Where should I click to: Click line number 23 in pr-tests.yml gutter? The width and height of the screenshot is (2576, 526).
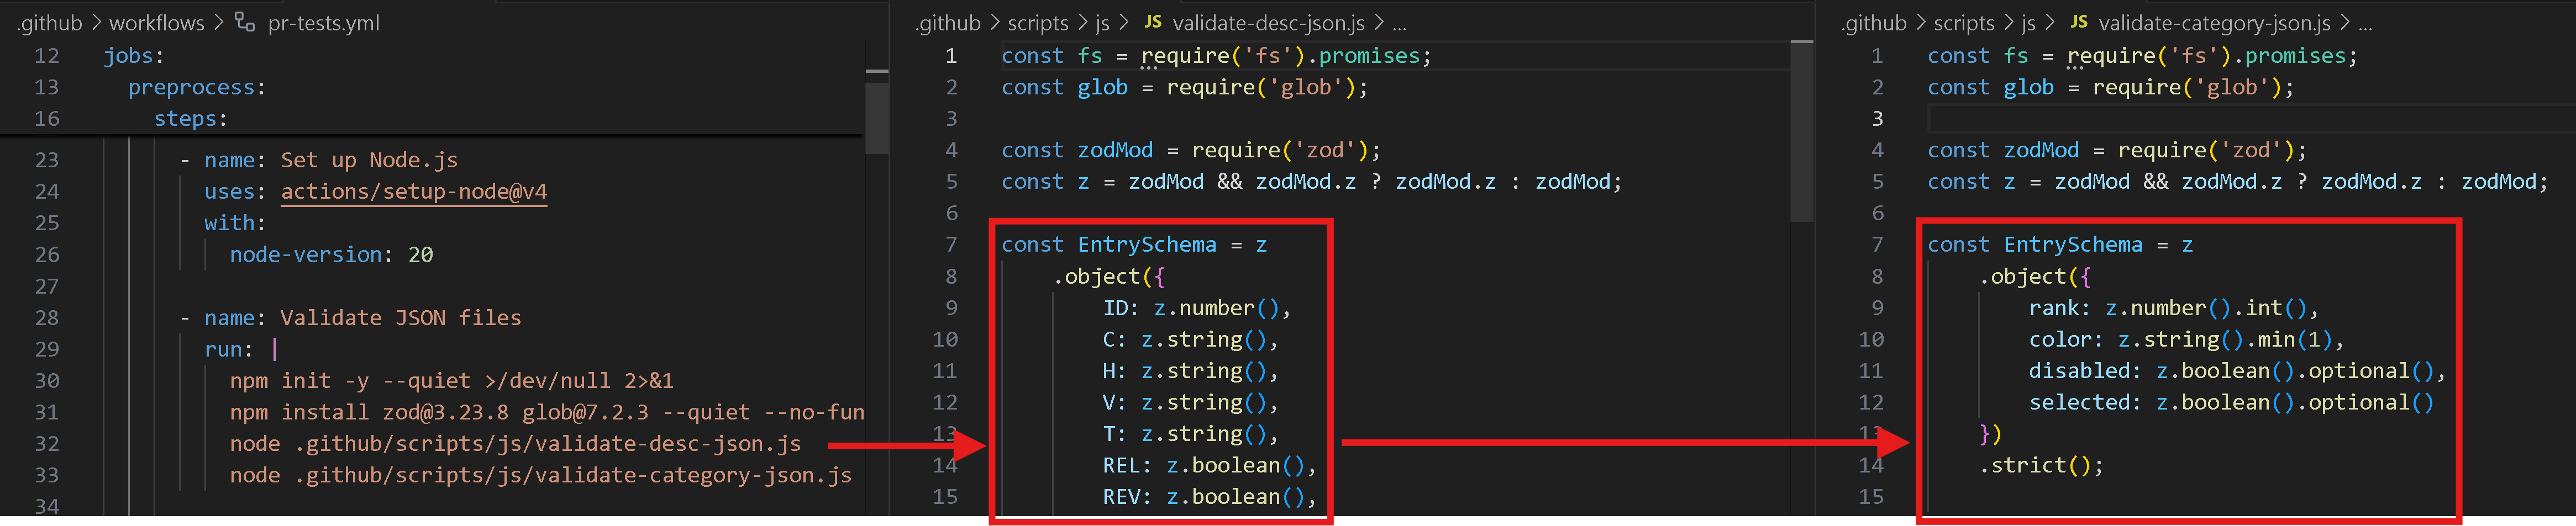[x=47, y=160]
